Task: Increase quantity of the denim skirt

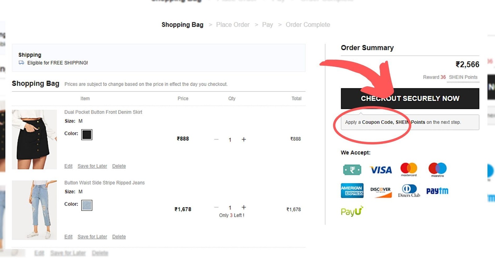Action: (x=244, y=139)
